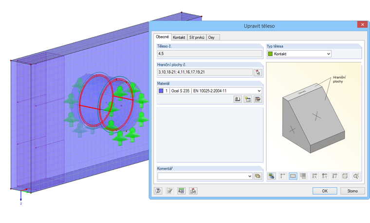Click the Hraniční plochy label in the preview
The image size is (370, 223).
[x=339, y=79]
